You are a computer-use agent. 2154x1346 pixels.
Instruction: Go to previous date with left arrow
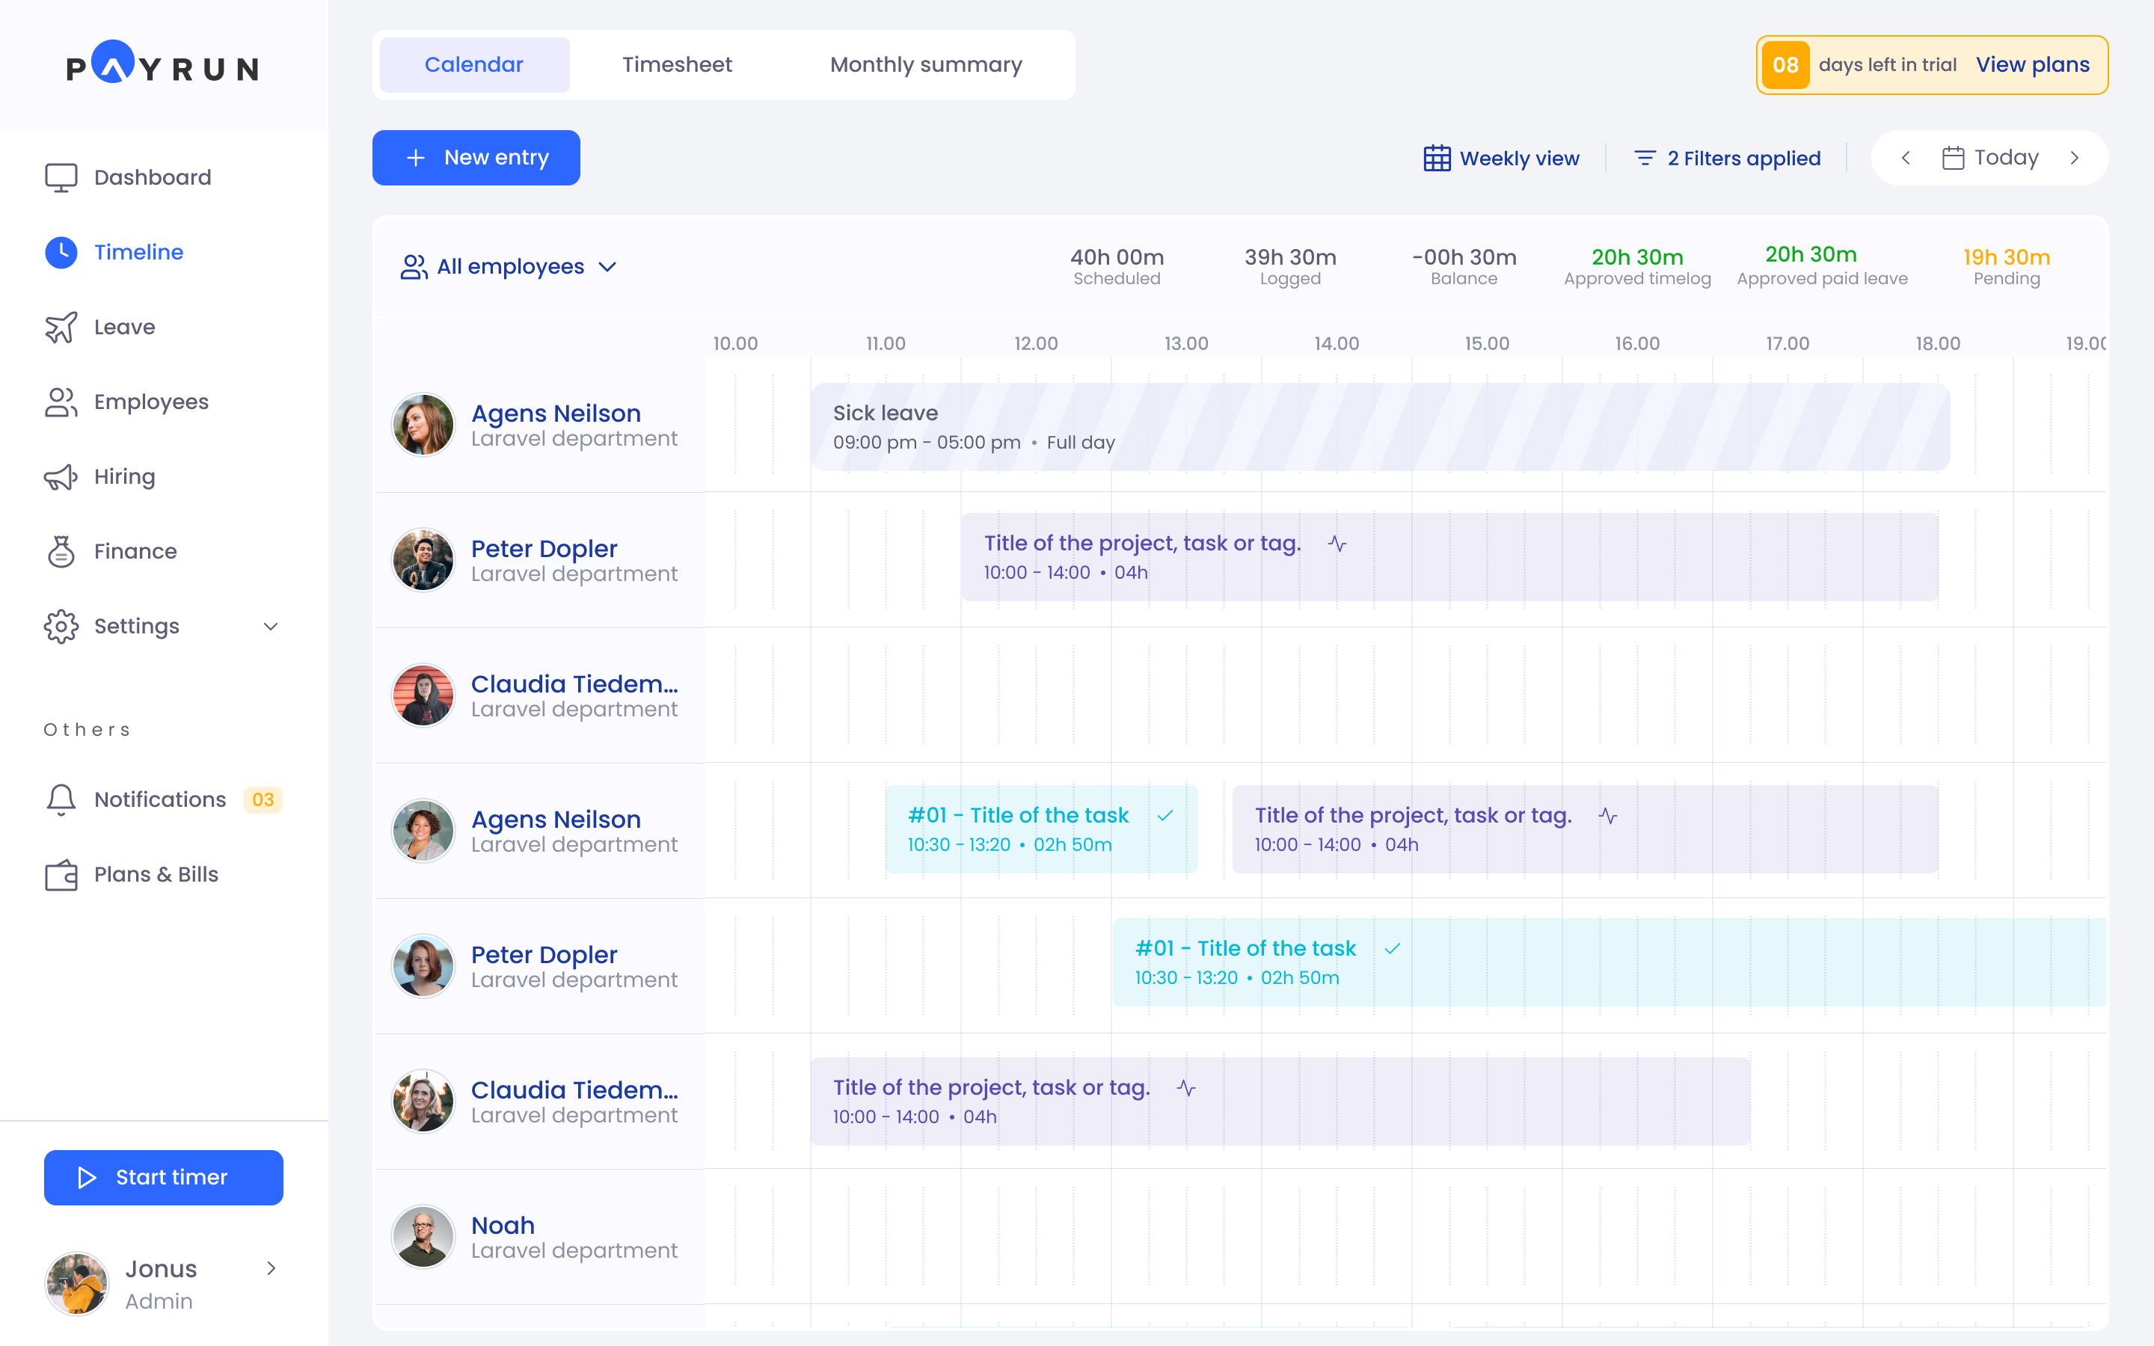(x=1906, y=158)
